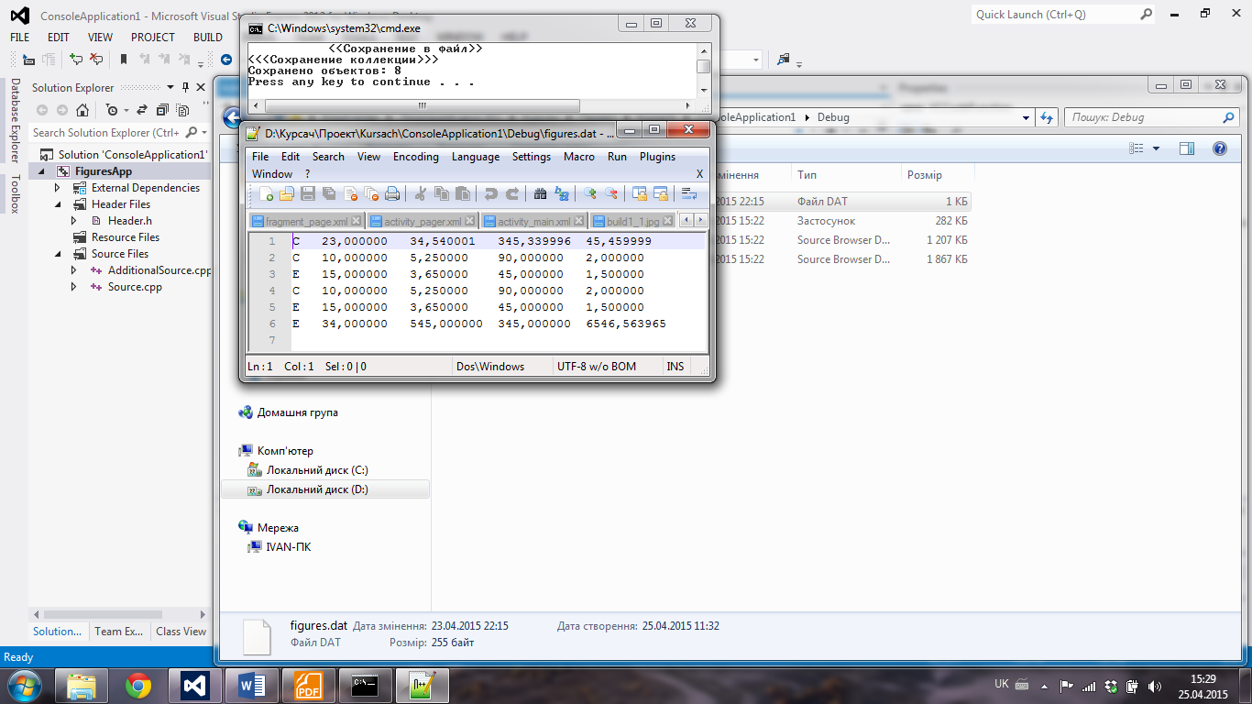Close activity_pager.xml tab
Image resolution: width=1252 pixels, height=704 pixels.
[x=470, y=221]
